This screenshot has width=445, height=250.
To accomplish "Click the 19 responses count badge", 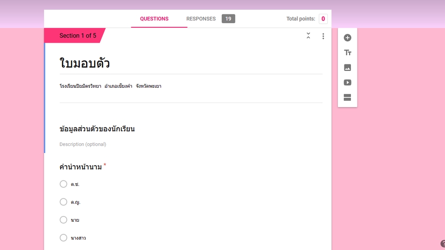I will (228, 19).
